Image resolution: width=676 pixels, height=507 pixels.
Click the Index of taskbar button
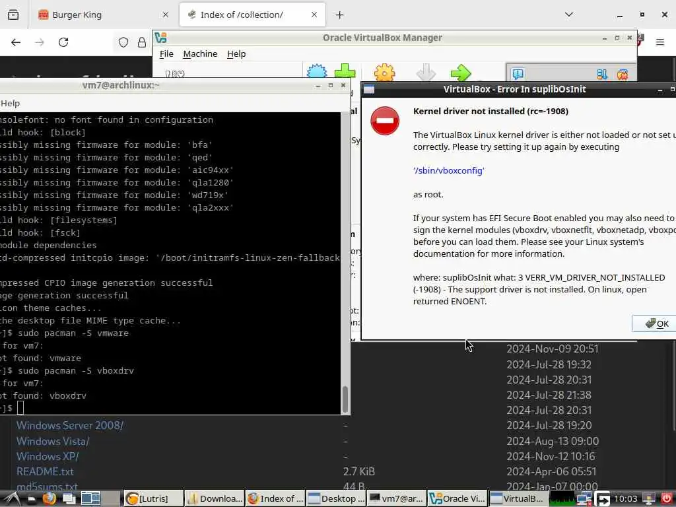[x=275, y=498]
